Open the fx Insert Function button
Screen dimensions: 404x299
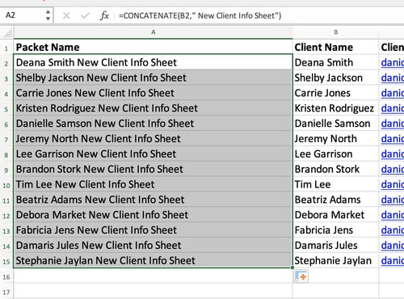point(104,15)
